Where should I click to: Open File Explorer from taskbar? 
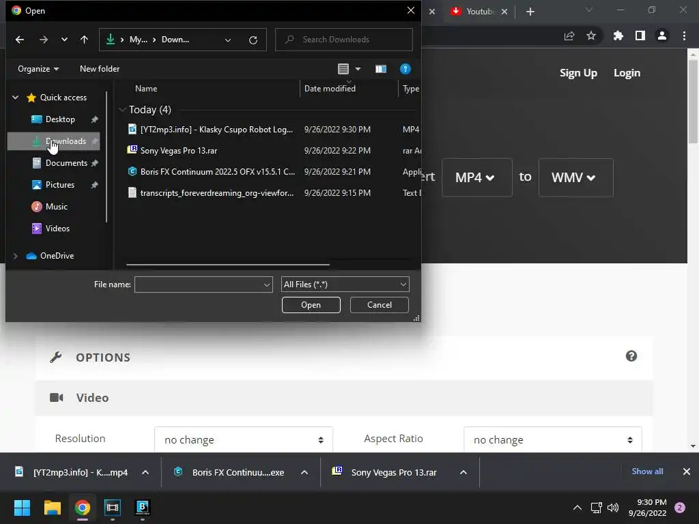click(52, 508)
